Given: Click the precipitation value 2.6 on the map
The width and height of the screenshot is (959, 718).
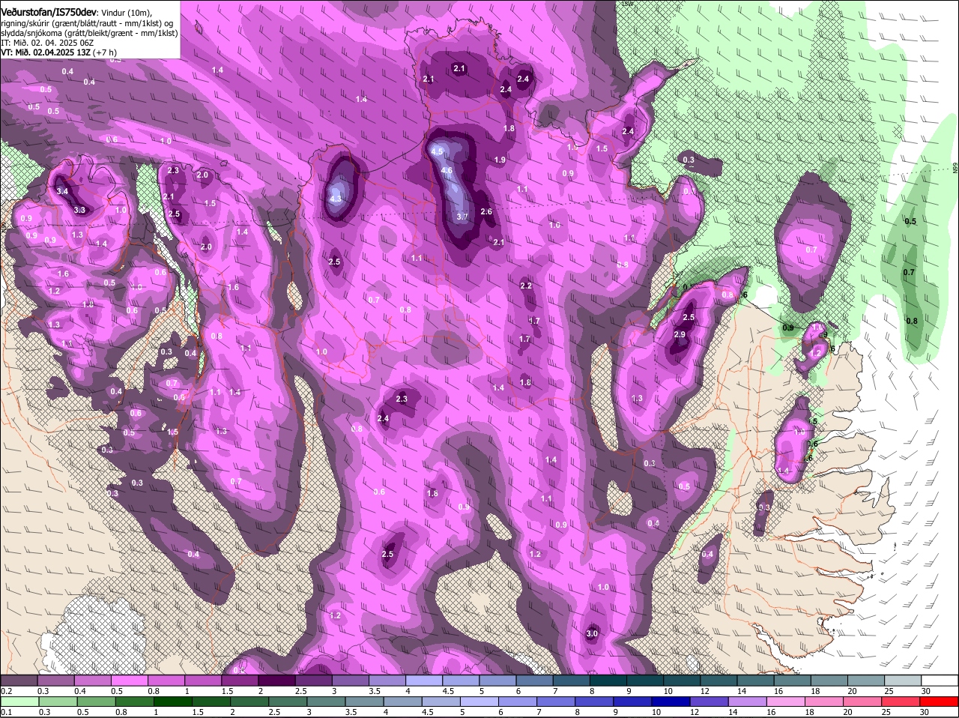Looking at the screenshot, I should pyautogui.click(x=486, y=211).
